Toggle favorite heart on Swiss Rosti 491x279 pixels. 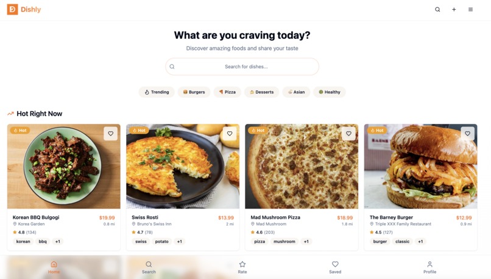click(x=230, y=133)
